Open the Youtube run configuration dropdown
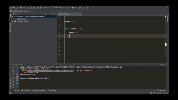Screen dimensions: 178x100 point(56,8)
